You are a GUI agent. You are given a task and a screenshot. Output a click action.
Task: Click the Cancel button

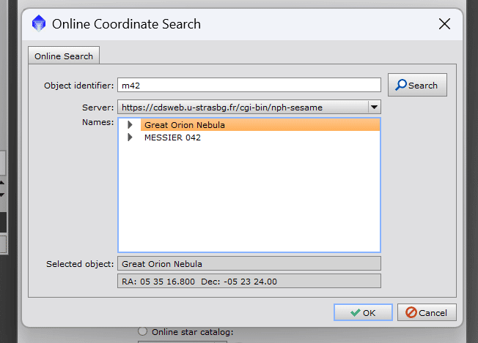(x=427, y=312)
